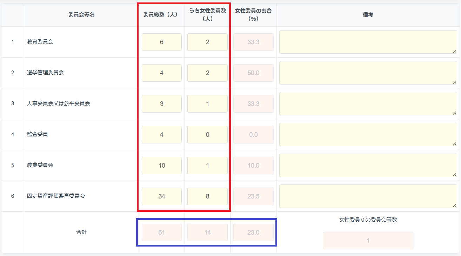The height and width of the screenshot is (256, 461).
Task: Select remarks textarea for 農業委員会
Action: pos(368,166)
